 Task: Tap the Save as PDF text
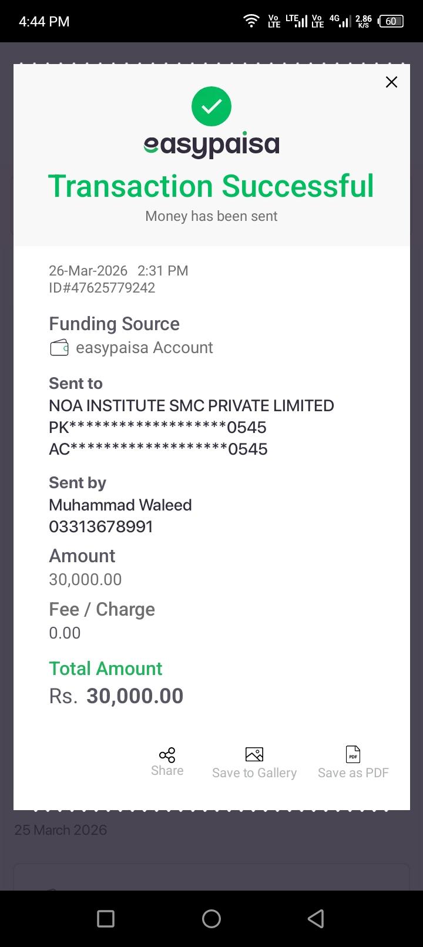[353, 773]
